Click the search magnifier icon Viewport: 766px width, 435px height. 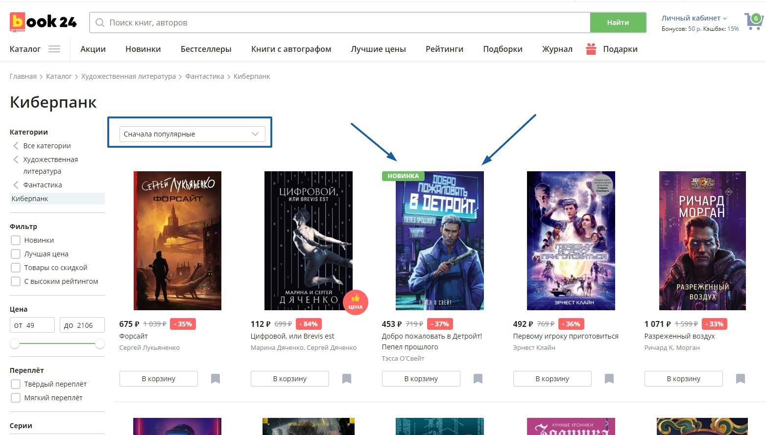tap(100, 23)
